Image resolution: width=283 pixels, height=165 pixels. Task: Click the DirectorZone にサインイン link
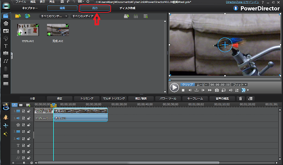pos(242,2)
